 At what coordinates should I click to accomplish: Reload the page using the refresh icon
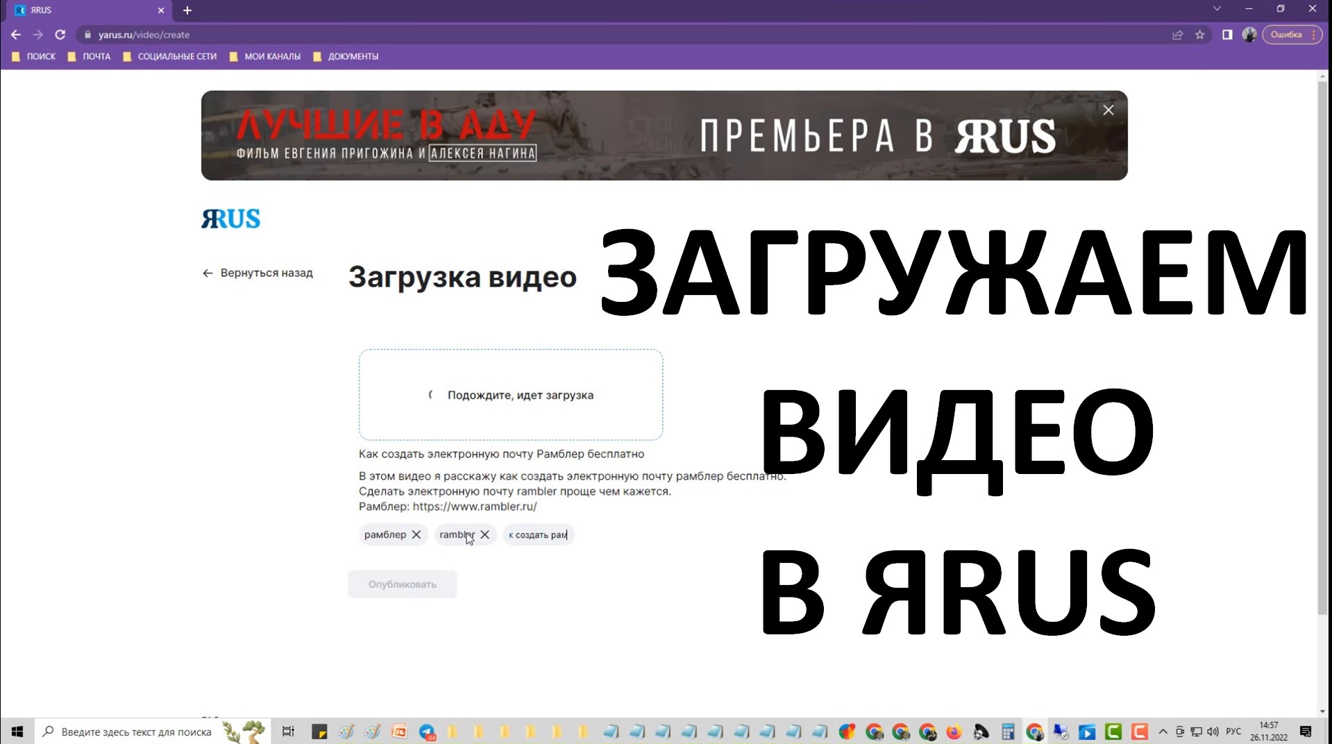(x=60, y=34)
